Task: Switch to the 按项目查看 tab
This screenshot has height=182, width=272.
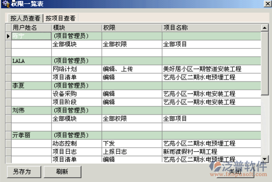Action: [x=61, y=18]
